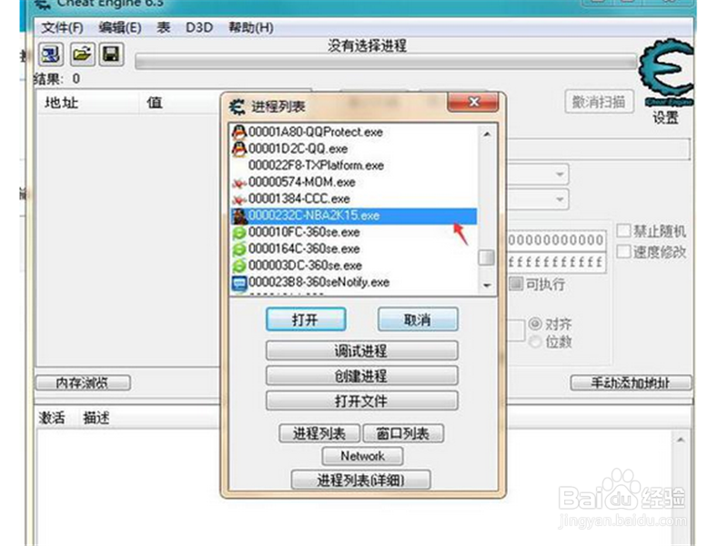Open the 文件(F) menu
This screenshot has width=728, height=546.
pyautogui.click(x=62, y=27)
